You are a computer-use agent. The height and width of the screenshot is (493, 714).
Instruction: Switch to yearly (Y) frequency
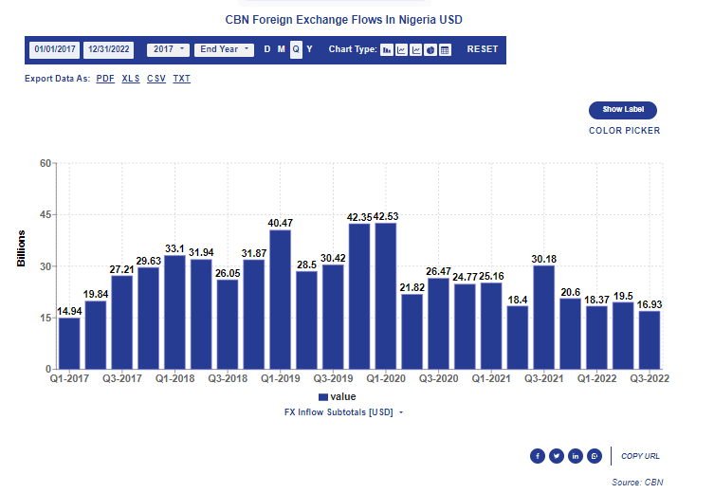click(x=309, y=49)
